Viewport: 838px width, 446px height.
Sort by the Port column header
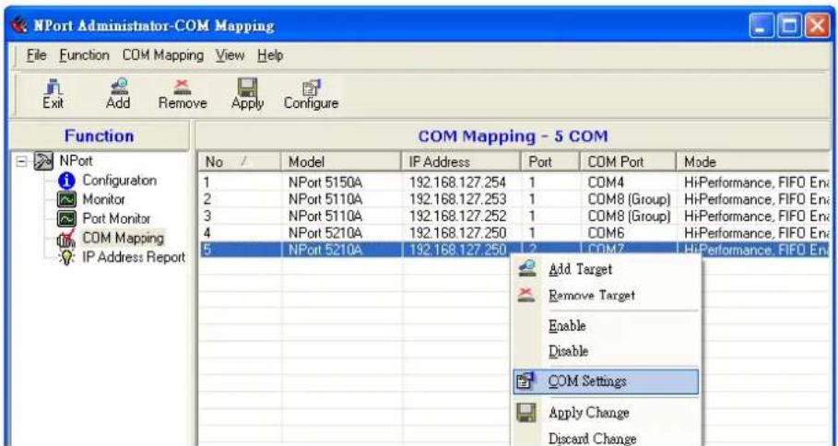pyautogui.click(x=550, y=162)
